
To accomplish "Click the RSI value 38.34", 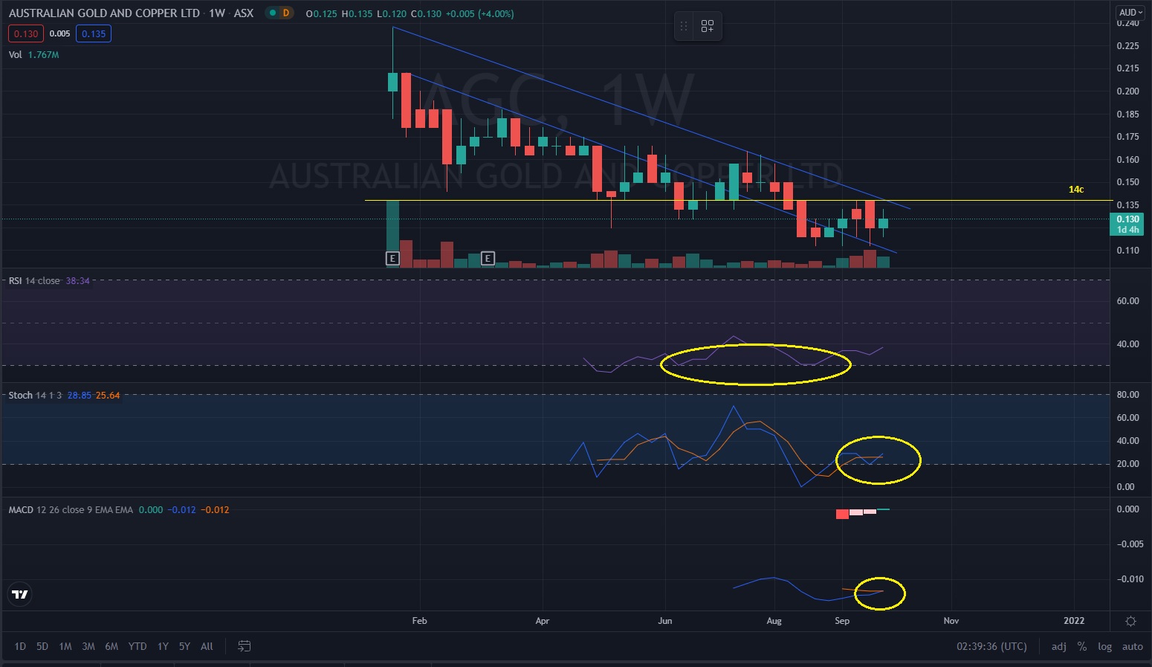I will coord(77,281).
